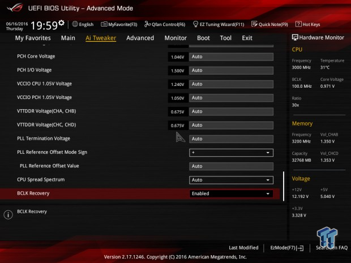Click the info icon beside BCLK Recovery help
The width and height of the screenshot is (351, 263).
[x=8, y=215]
